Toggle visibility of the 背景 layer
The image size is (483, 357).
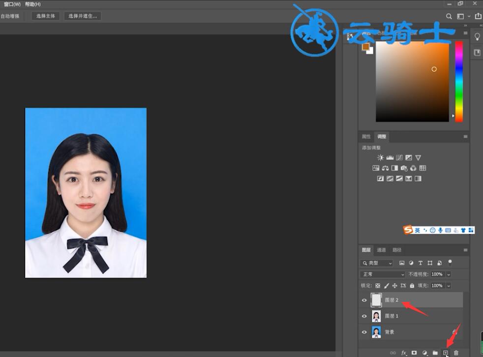pyautogui.click(x=364, y=332)
